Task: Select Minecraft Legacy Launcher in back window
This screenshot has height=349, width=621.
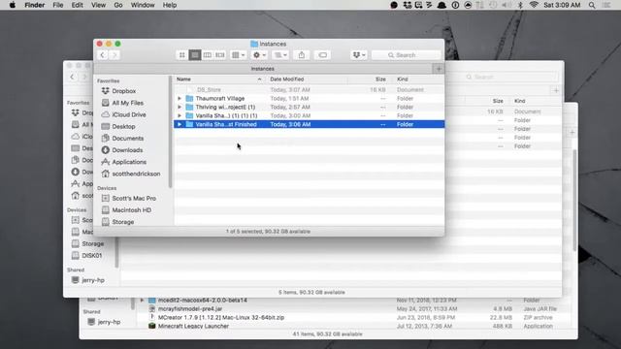Action: (x=193, y=326)
